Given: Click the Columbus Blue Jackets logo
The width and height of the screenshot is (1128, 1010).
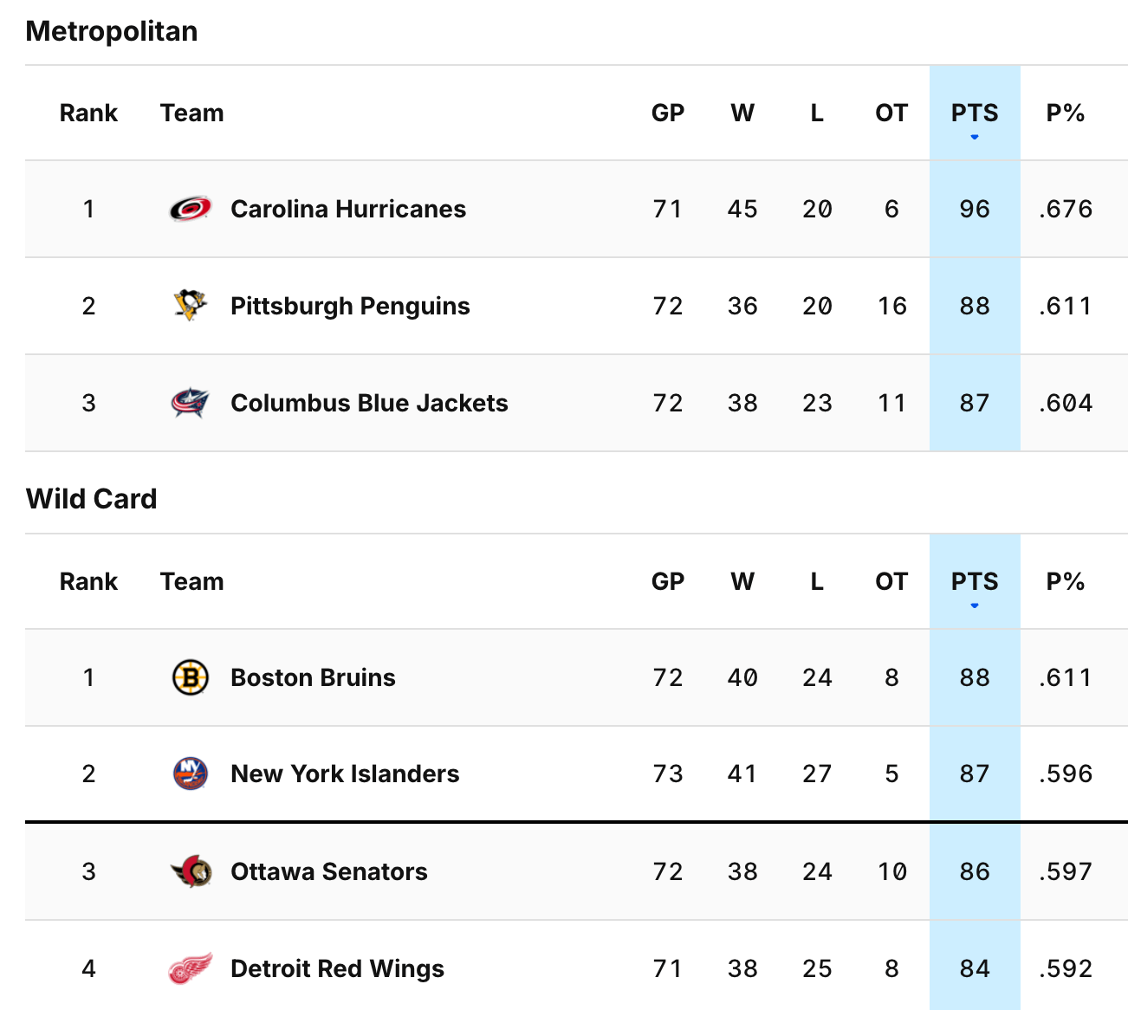Looking at the screenshot, I should pos(191,403).
